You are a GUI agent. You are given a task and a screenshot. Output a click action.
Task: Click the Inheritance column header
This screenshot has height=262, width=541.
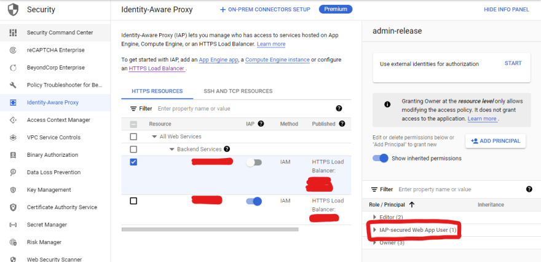tap(491, 205)
